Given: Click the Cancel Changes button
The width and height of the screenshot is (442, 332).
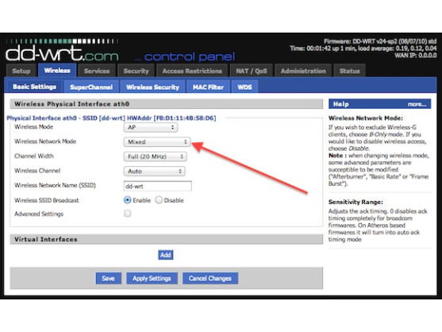Looking at the screenshot, I should (210, 279).
